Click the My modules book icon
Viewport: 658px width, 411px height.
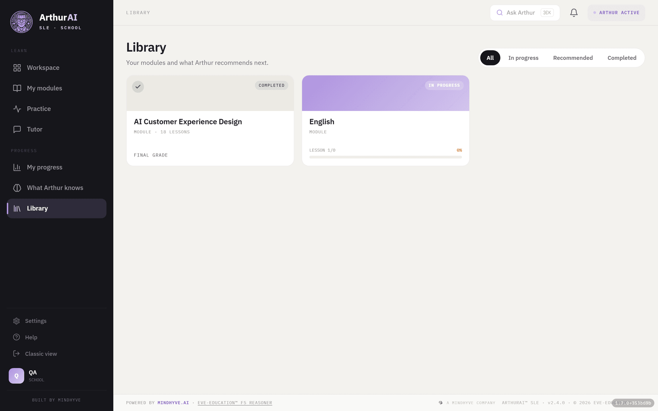[x=17, y=88]
